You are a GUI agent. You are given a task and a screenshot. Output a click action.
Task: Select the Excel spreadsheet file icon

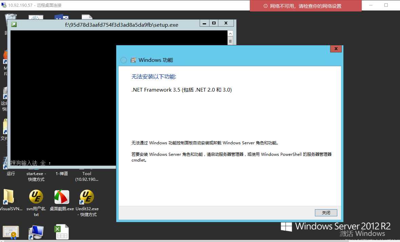click(62, 232)
